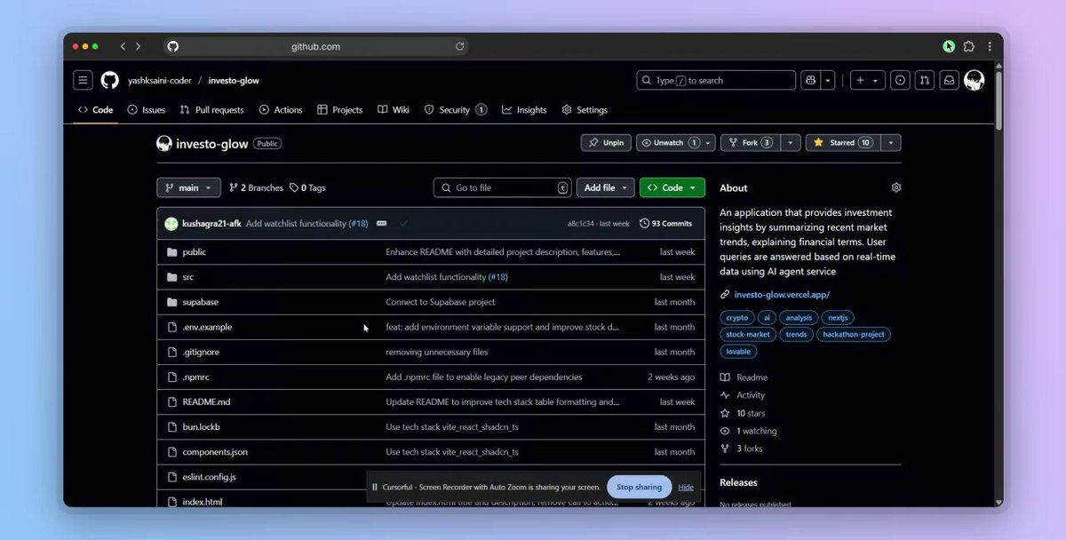Image resolution: width=1066 pixels, height=540 pixels.
Task: Open the green Code dropdown button
Action: (672, 187)
